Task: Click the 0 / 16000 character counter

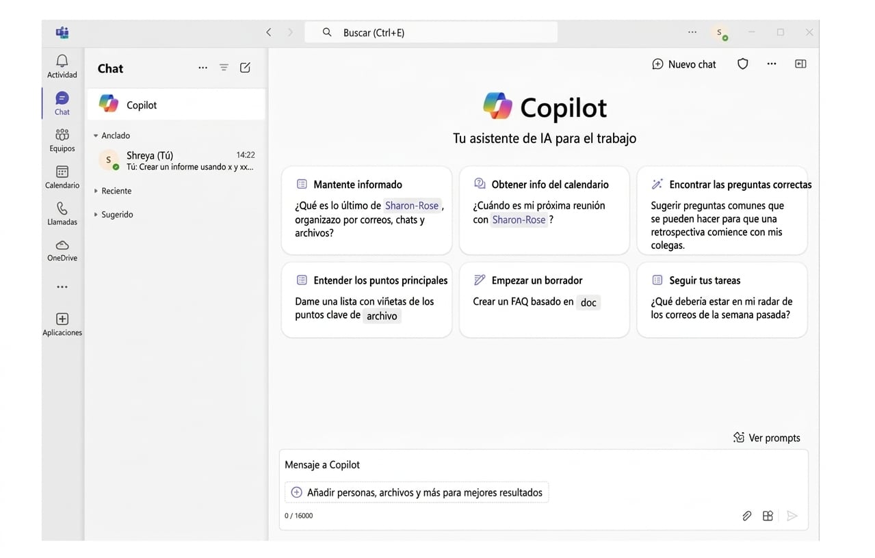Action: coord(299,516)
